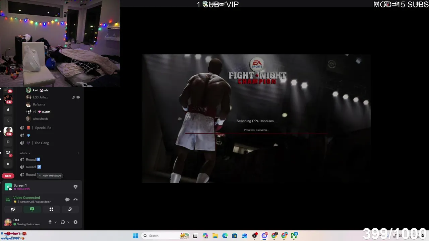The height and width of the screenshot is (241, 429).
Task: Open Microsoft Edge from taskbar
Action: coord(225,236)
